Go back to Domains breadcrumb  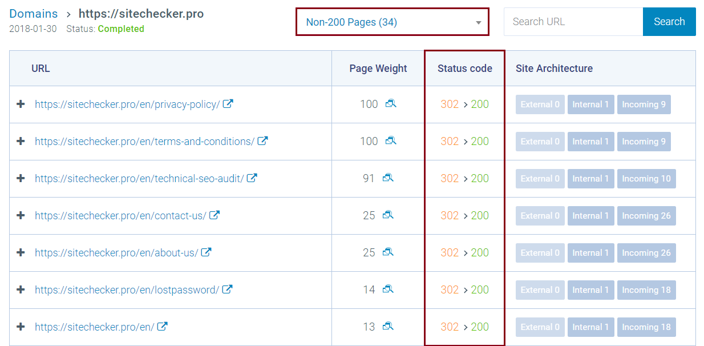pyautogui.click(x=34, y=13)
